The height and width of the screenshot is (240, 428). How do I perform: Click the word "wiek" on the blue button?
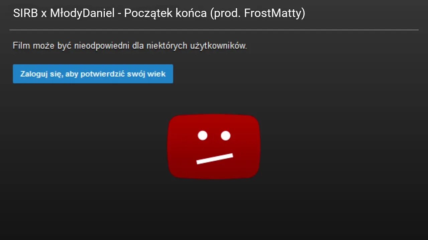pyautogui.click(x=156, y=74)
